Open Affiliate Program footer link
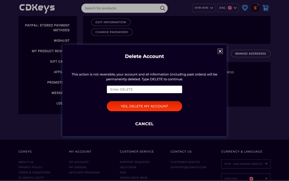 (x=84, y=172)
